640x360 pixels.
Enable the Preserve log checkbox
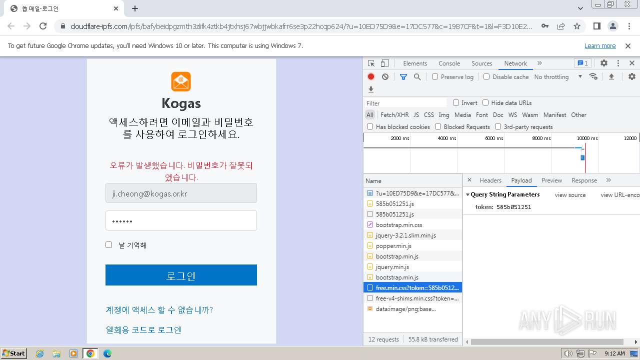(435, 77)
